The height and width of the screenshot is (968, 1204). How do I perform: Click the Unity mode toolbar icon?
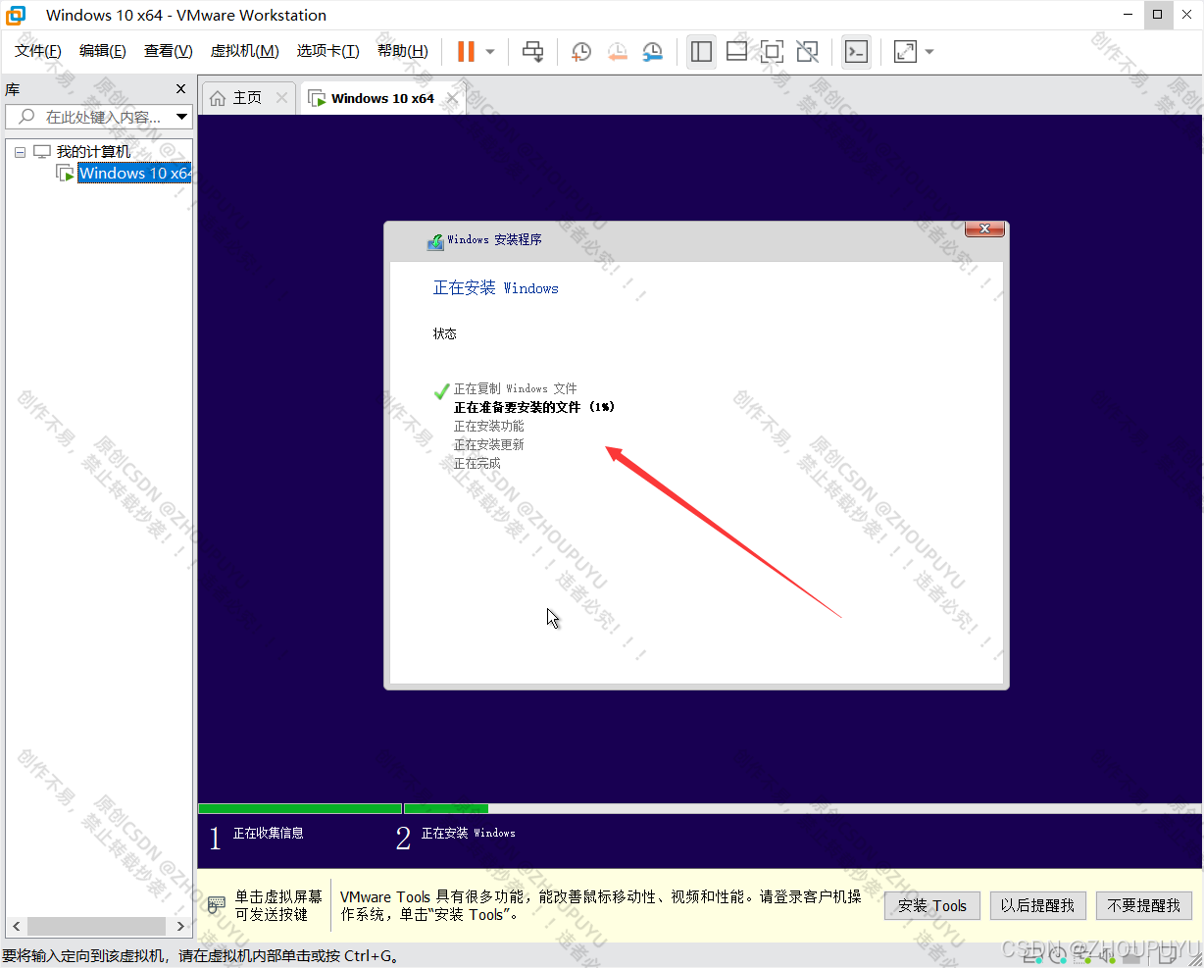(x=807, y=52)
